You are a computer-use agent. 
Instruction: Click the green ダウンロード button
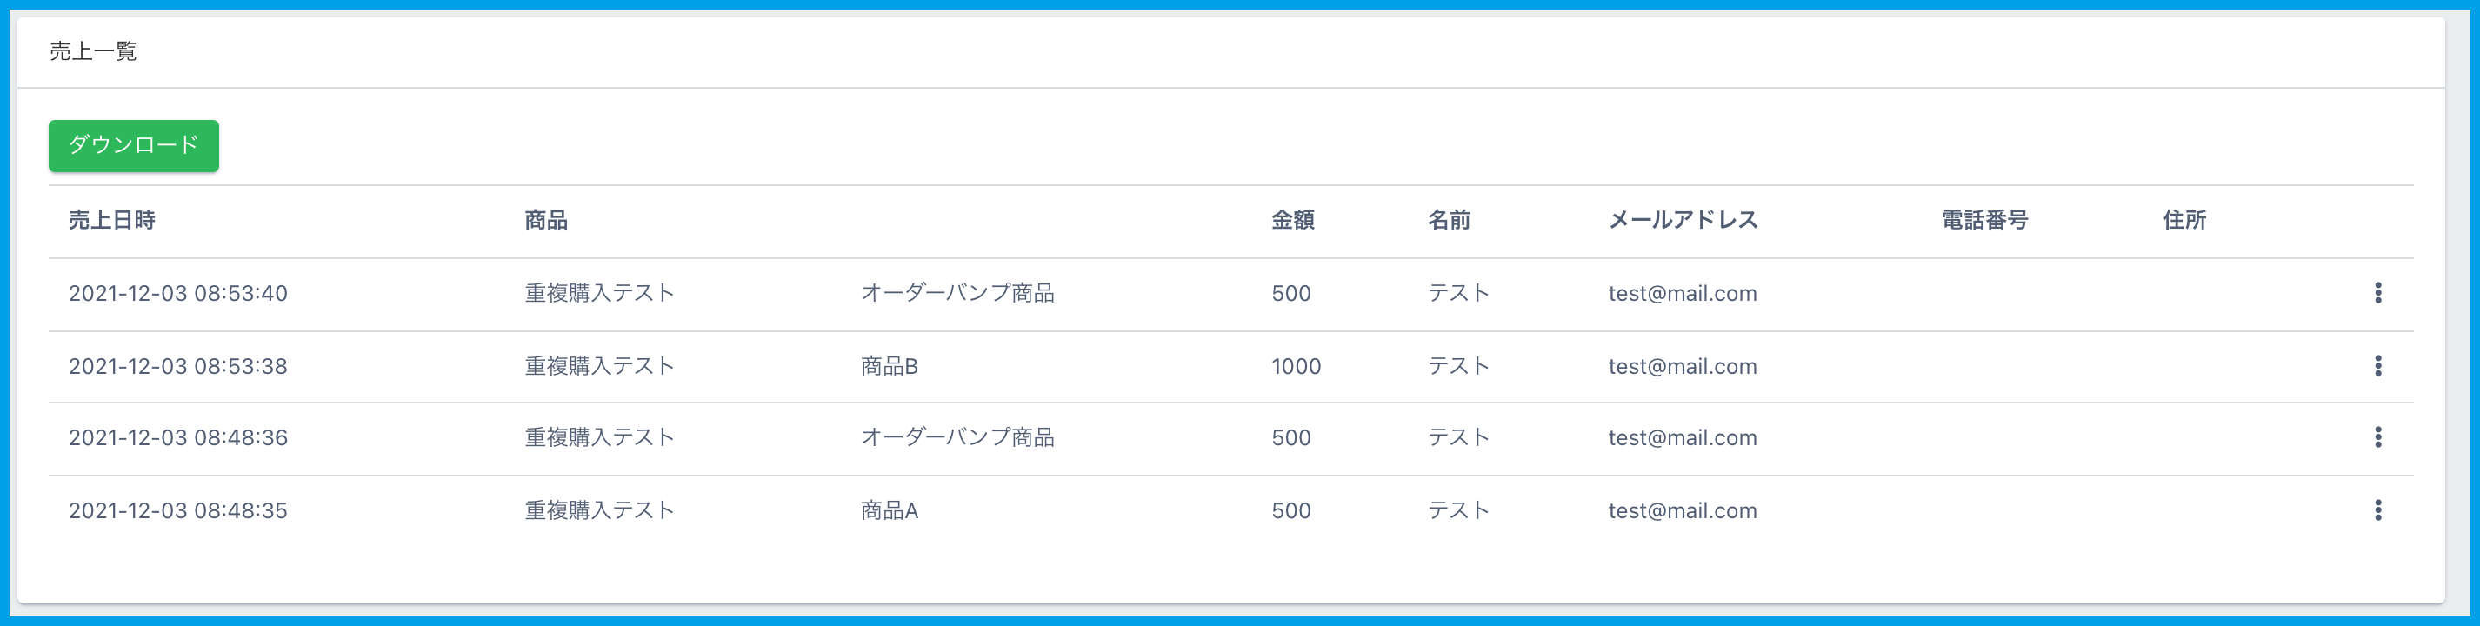134,145
